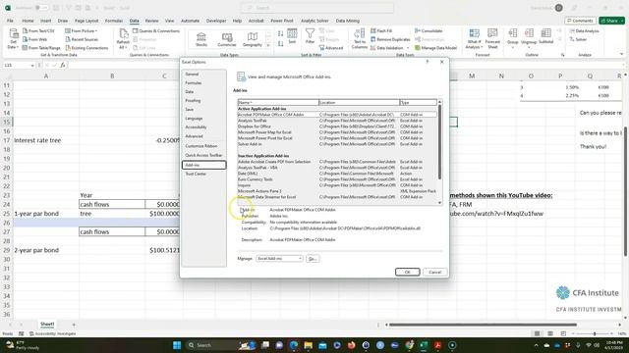The height and width of the screenshot is (353, 629).
Task: Select From Text/CSV import
Action: click(38, 30)
